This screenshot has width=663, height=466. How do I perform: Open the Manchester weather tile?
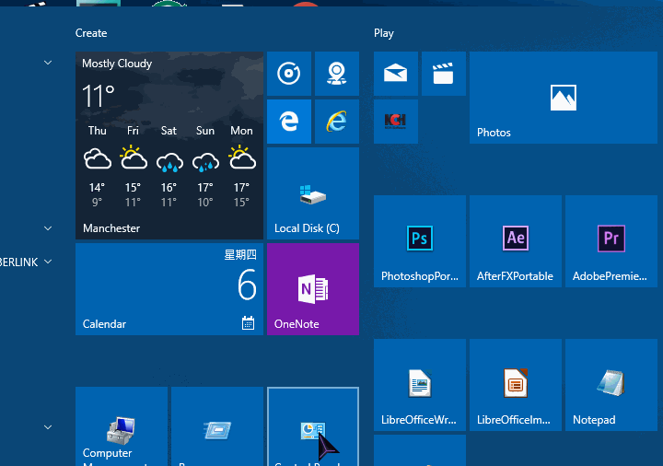[x=169, y=146]
